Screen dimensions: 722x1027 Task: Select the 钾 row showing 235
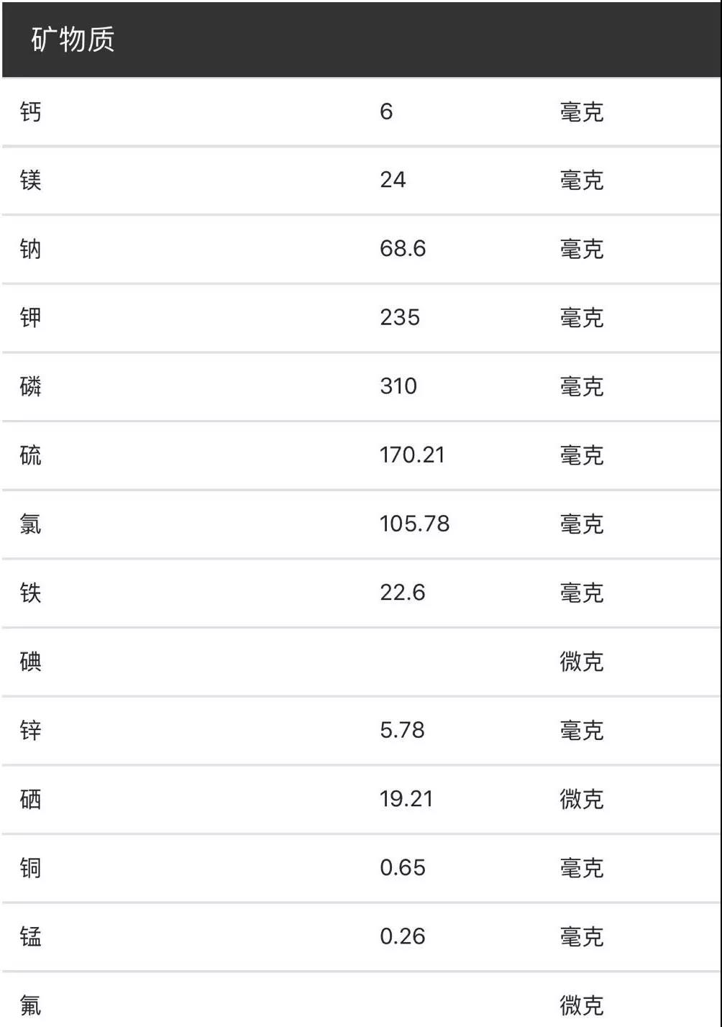(x=361, y=318)
